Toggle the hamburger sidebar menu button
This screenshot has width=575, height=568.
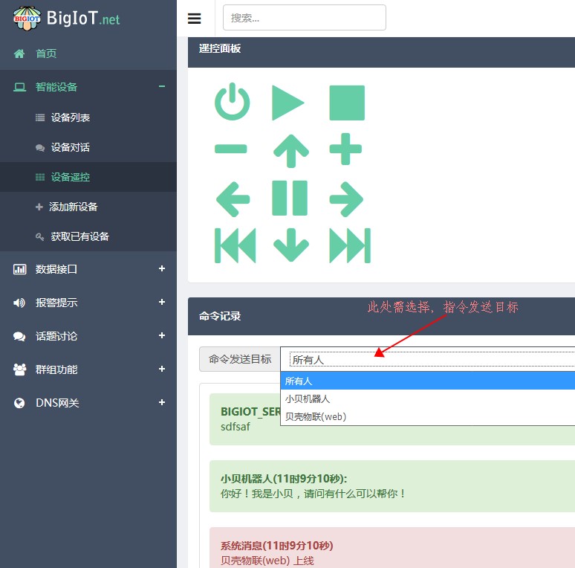(195, 19)
